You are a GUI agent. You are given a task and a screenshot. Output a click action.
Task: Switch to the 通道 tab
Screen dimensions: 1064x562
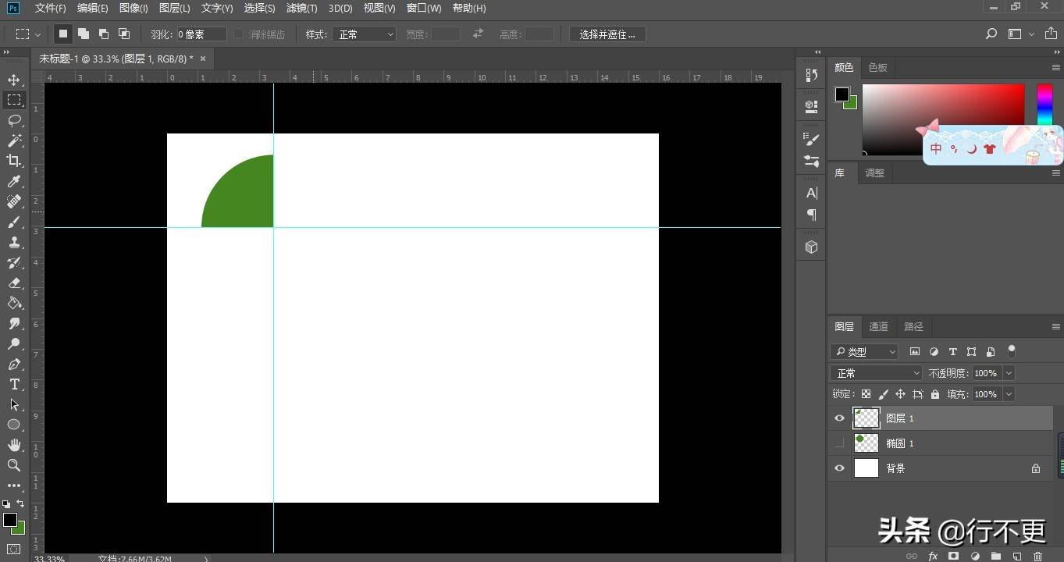tap(878, 327)
